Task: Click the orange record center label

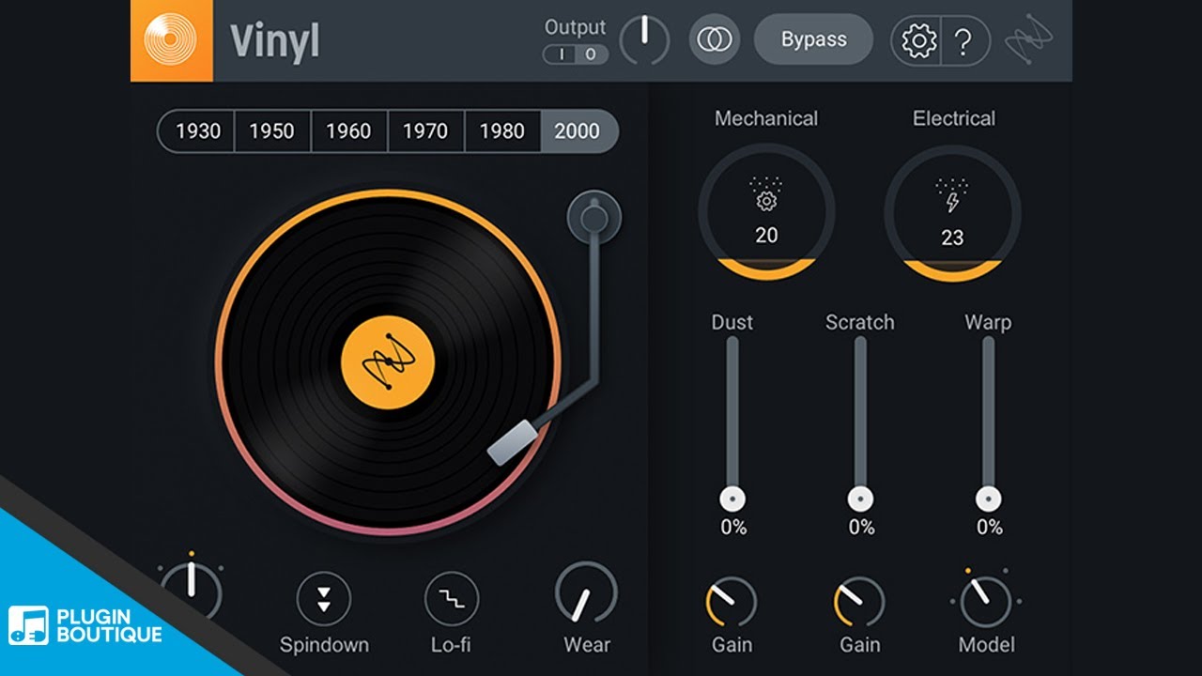Action: (388, 361)
